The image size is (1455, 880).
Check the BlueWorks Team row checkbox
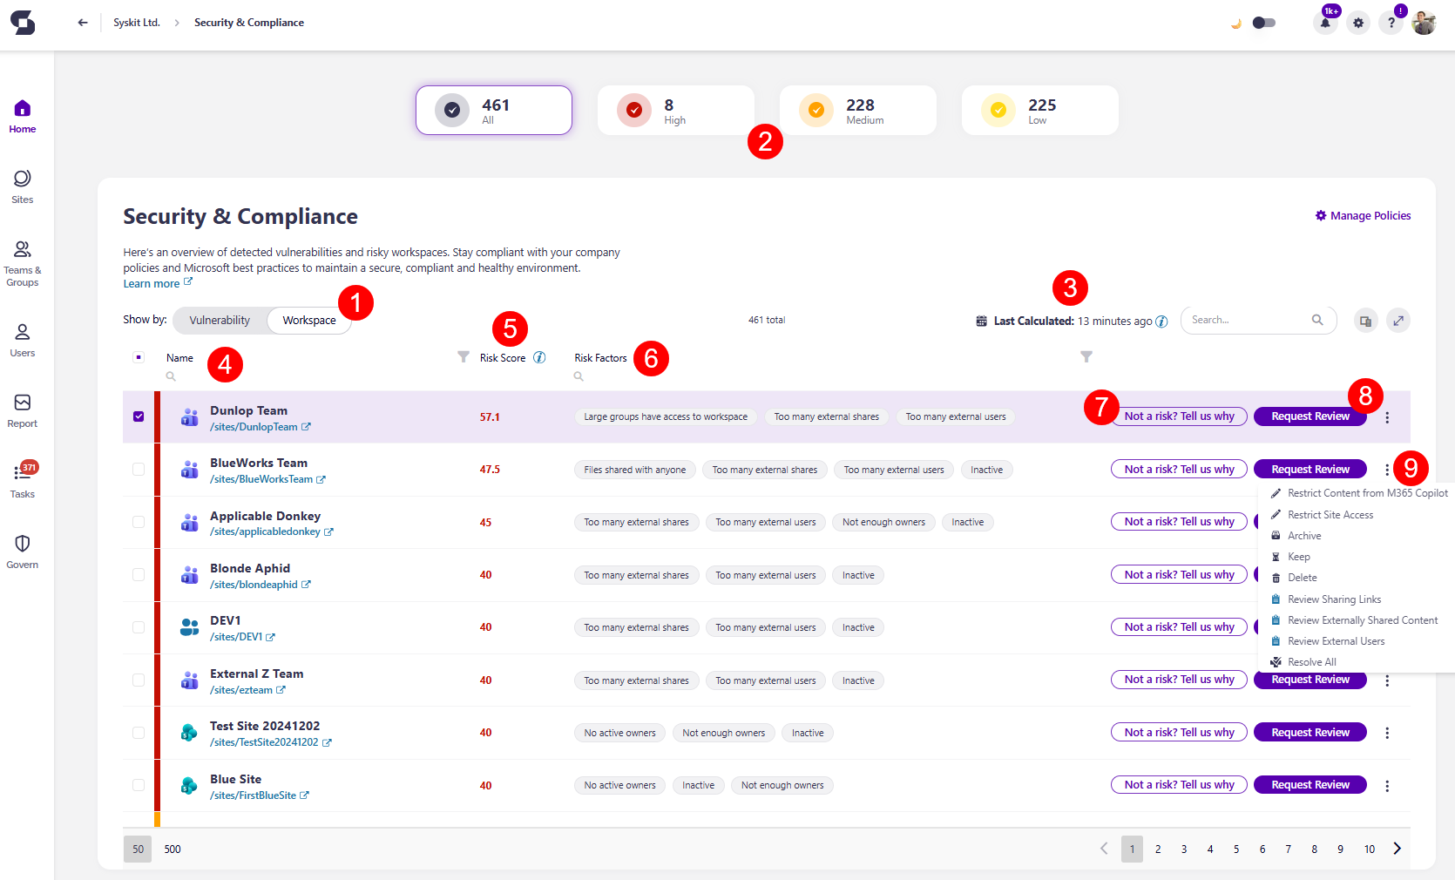139,470
